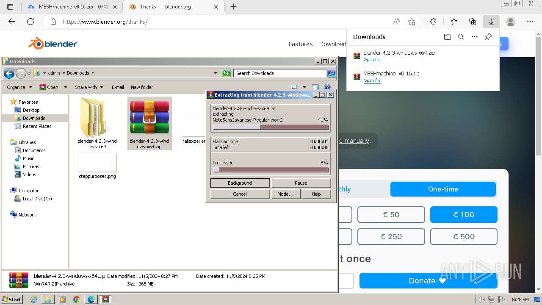The image size is (542, 305).
Task: Choose the € 100 donation amount
Action: pyautogui.click(x=464, y=215)
